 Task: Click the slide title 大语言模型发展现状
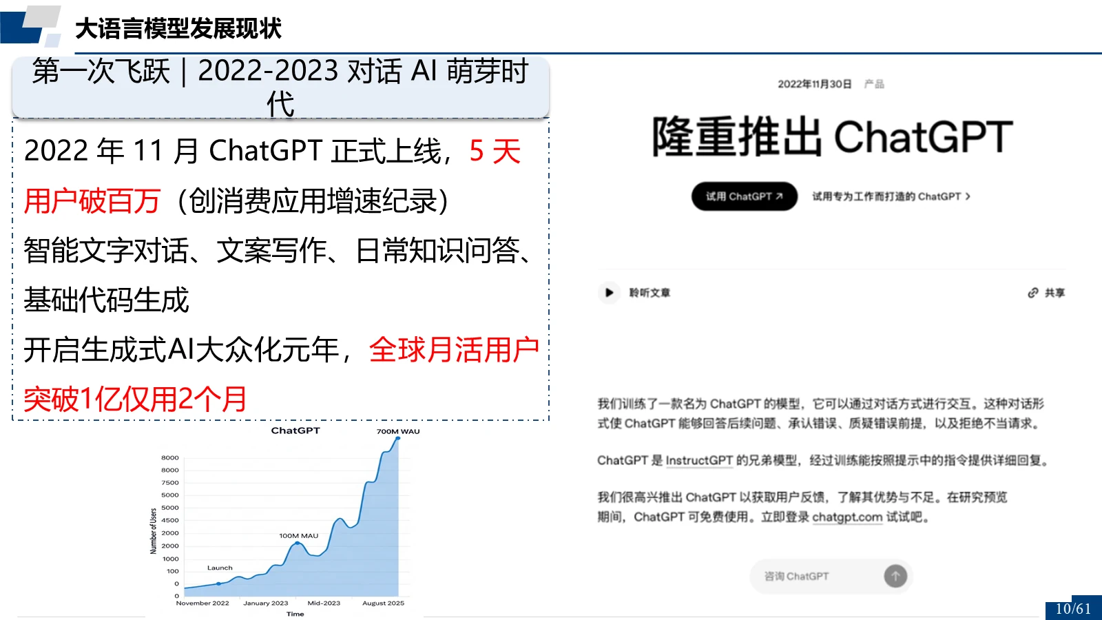[x=178, y=28]
